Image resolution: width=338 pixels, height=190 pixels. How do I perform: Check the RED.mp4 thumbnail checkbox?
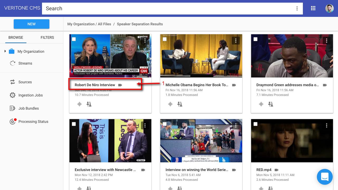tap(256, 124)
